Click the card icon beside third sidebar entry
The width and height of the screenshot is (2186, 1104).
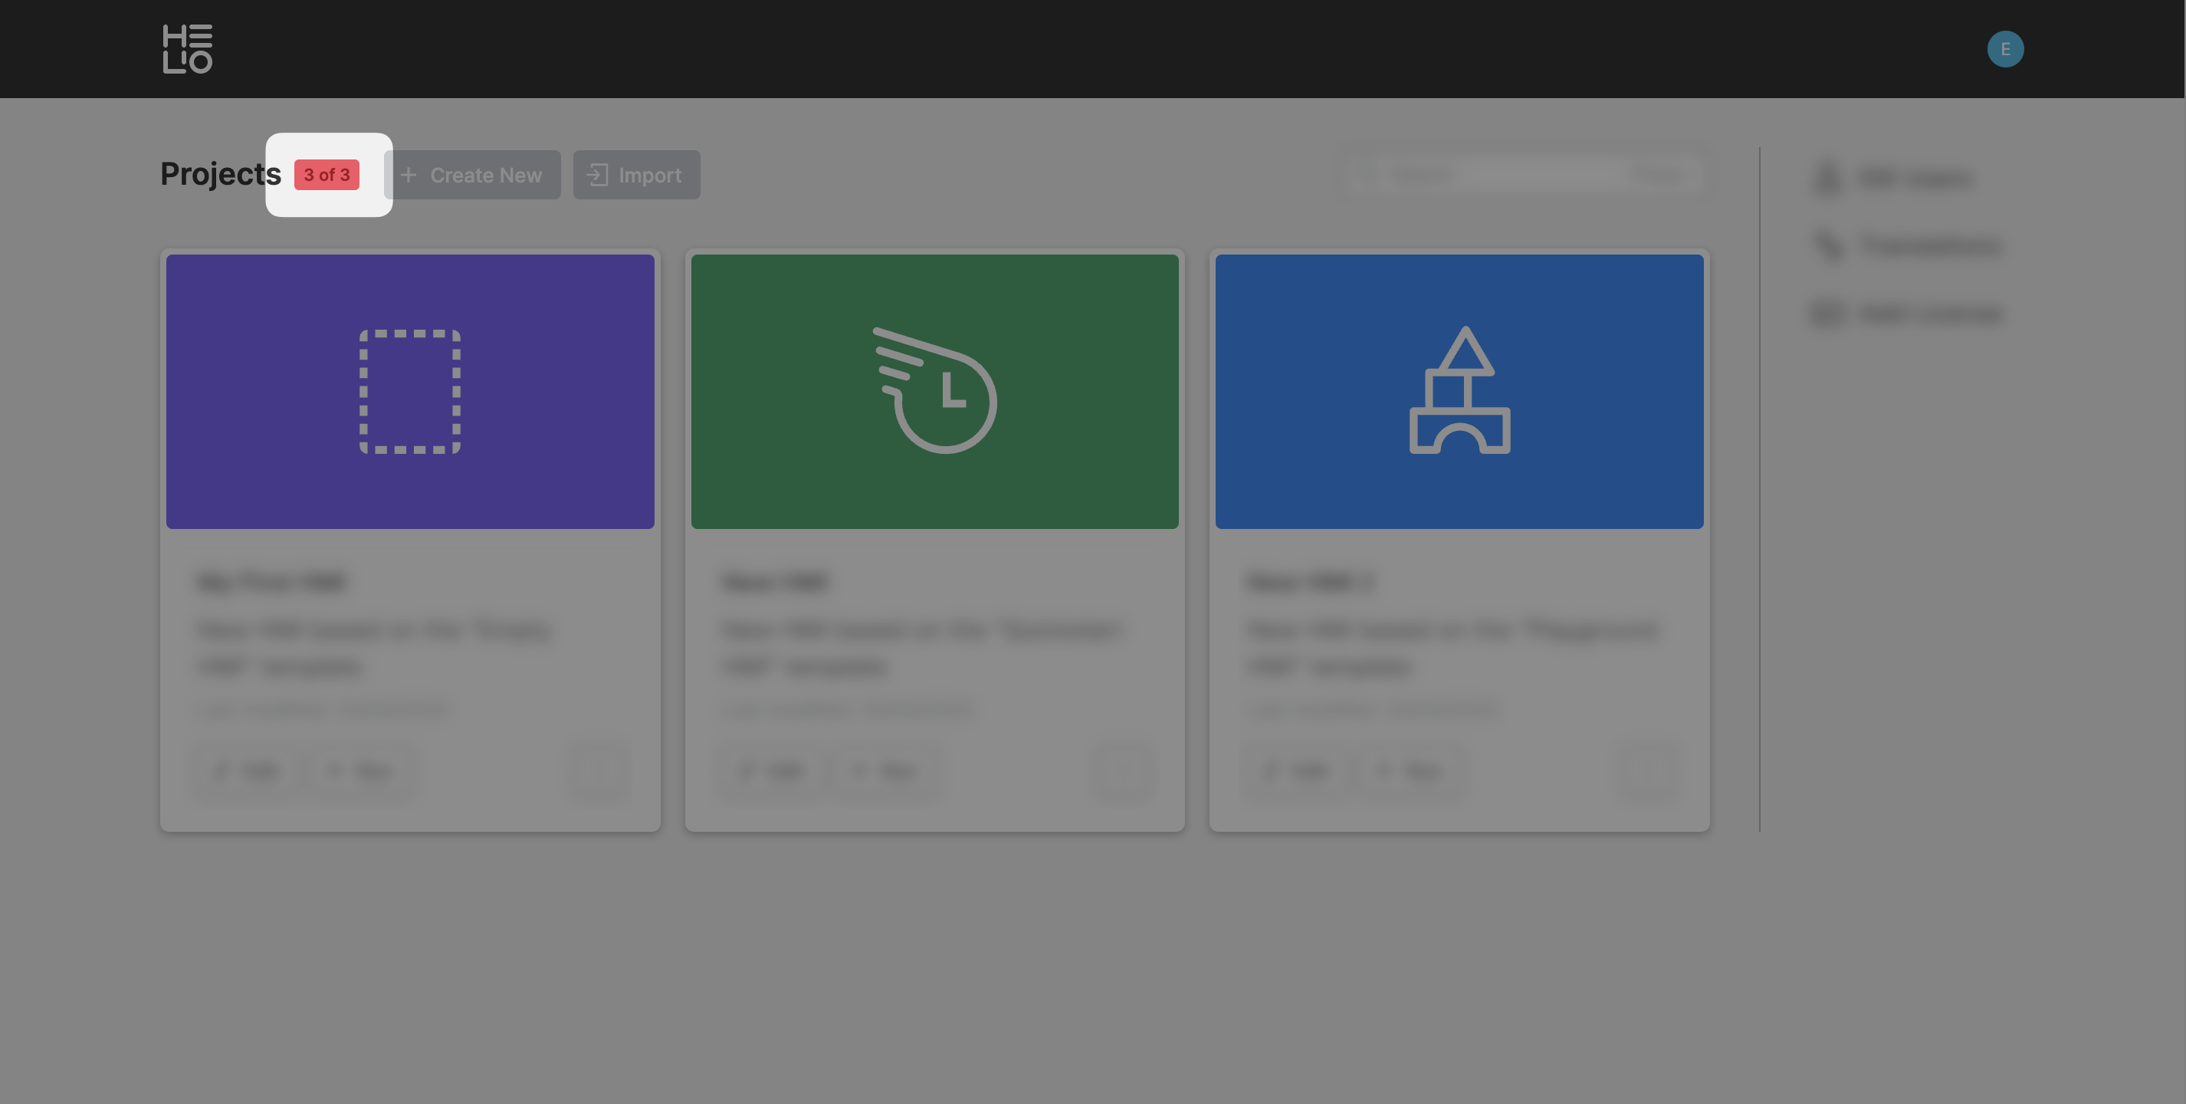1827,313
